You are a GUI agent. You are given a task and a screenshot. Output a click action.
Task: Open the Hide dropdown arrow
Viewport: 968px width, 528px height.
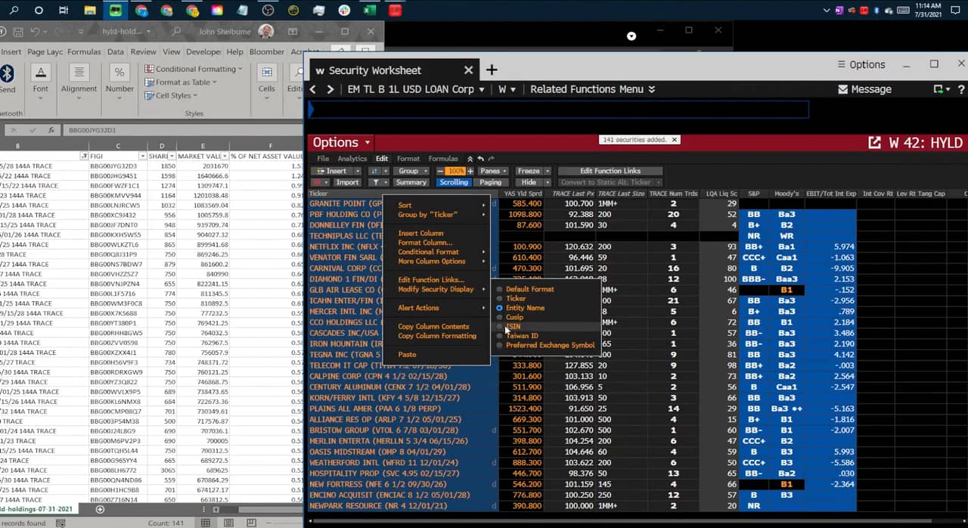(x=547, y=182)
